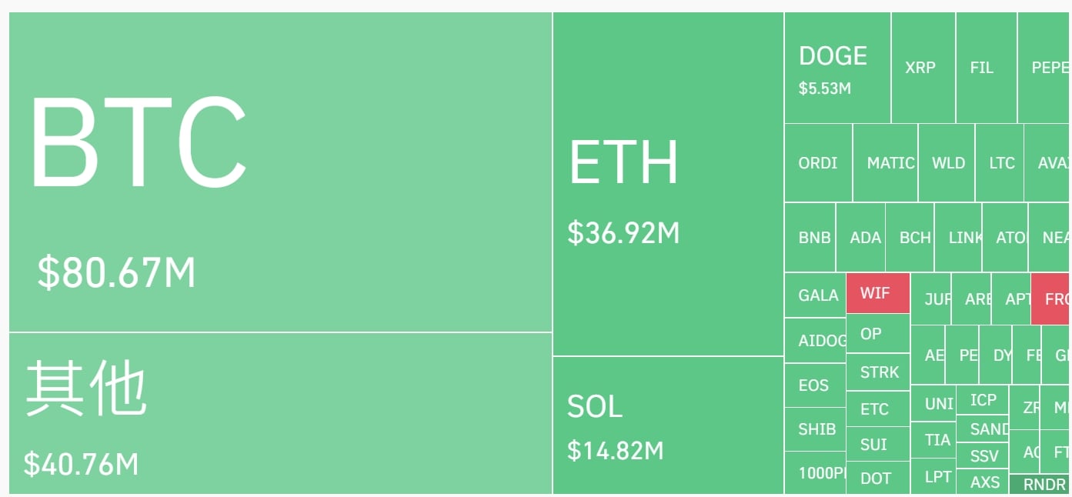Screen dimensions: 1072x497
Task: Select the ADA tile
Action: [861, 238]
